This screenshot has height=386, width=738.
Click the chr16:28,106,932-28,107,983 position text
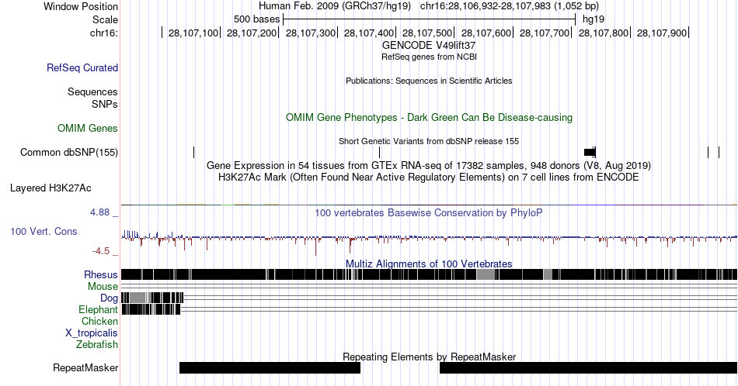tap(510, 6)
